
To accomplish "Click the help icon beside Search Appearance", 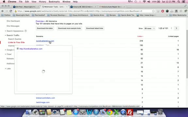I will click(x=25, y=31).
